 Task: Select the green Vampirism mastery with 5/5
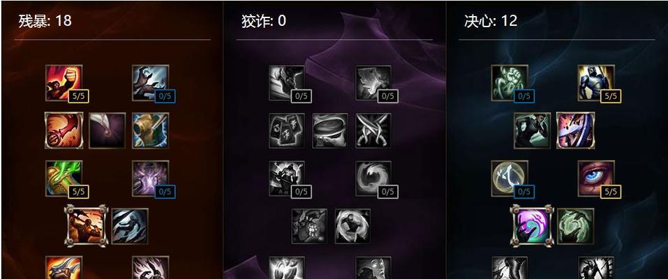64,179
